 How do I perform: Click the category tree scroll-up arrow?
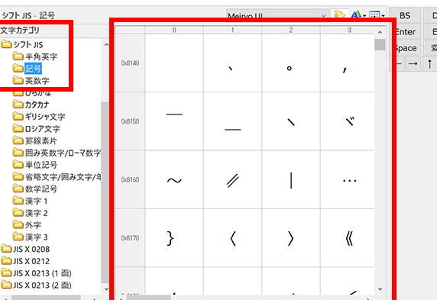tap(106, 44)
